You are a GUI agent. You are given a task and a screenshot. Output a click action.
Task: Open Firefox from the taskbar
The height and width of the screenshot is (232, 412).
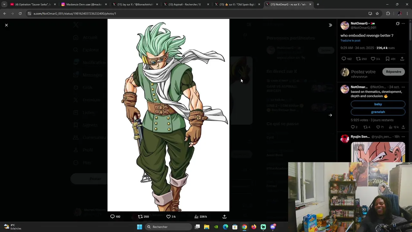[254, 227]
